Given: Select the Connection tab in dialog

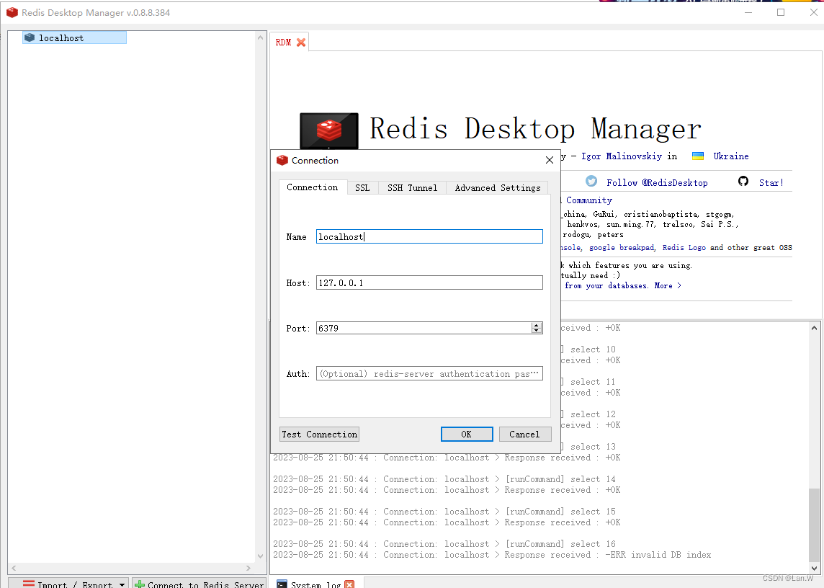Looking at the screenshot, I should (x=312, y=187).
